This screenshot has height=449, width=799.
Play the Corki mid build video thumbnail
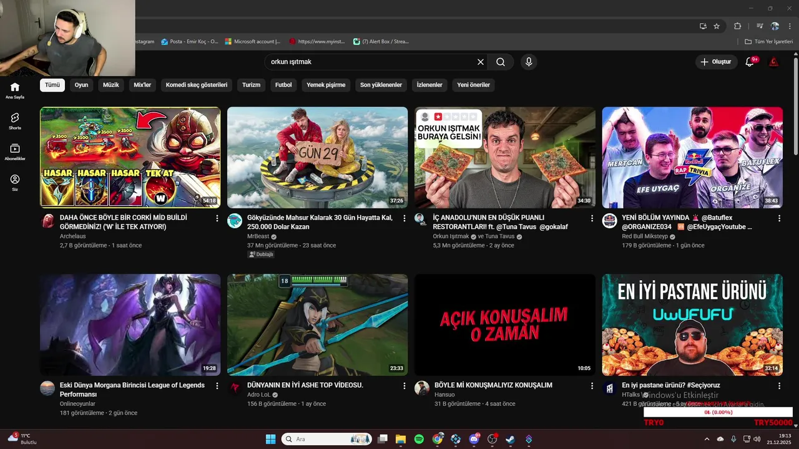pos(130,157)
